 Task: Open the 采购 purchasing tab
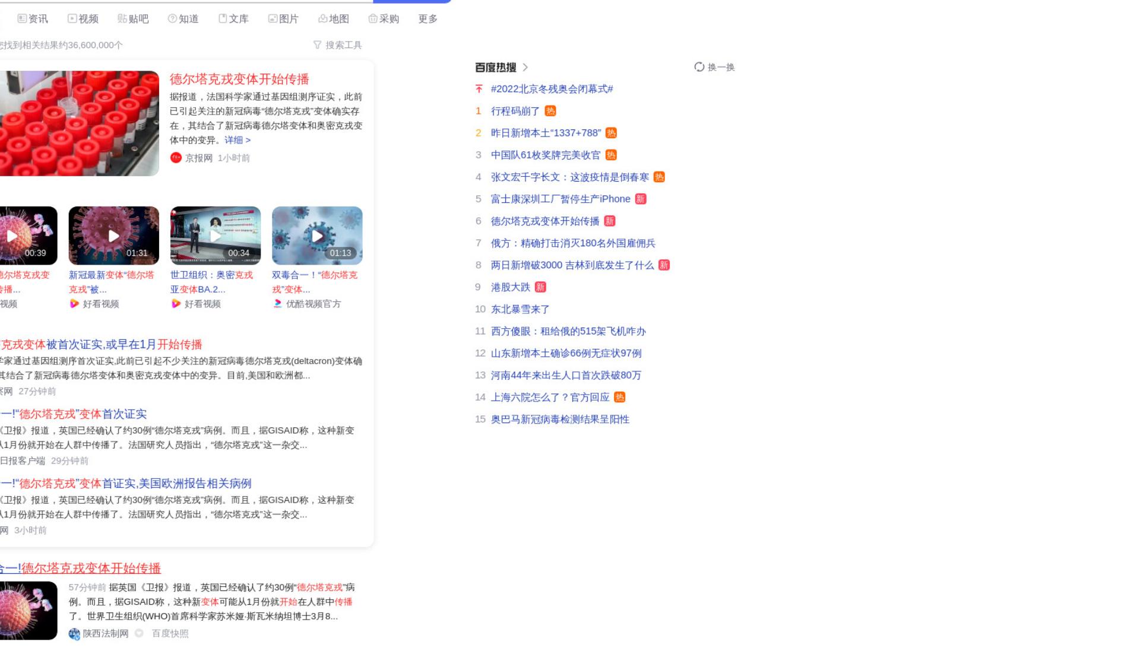(x=384, y=19)
